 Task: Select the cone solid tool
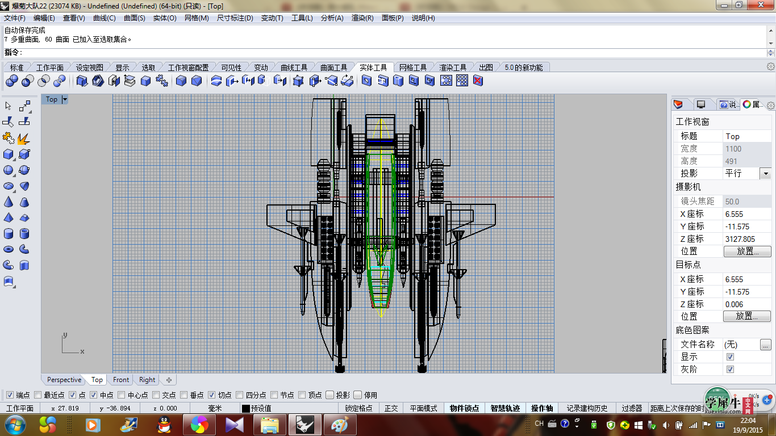coord(9,202)
